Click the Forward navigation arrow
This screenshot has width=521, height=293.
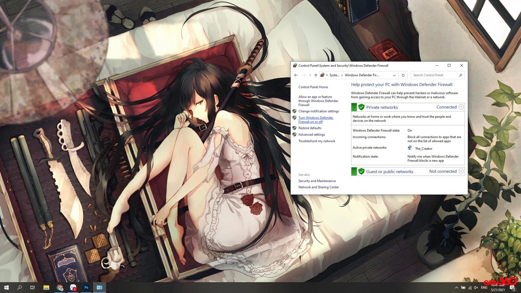[x=304, y=75]
